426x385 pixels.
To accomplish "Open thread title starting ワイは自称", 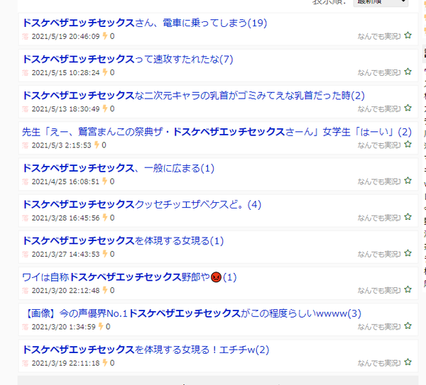I will click(x=129, y=277).
